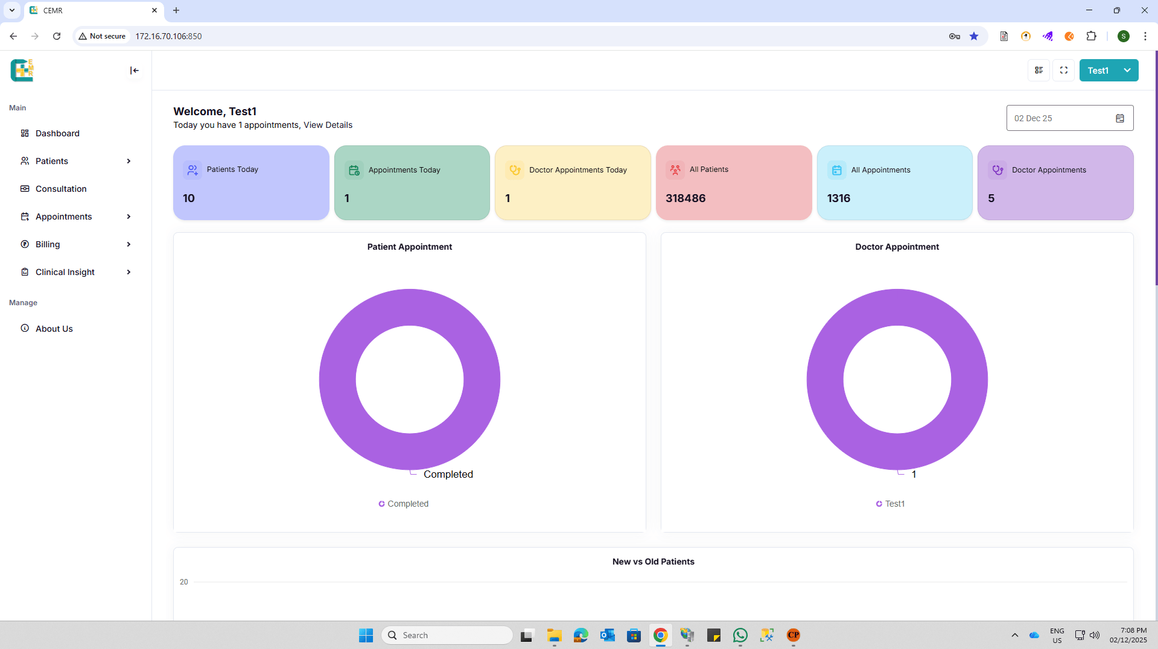Image resolution: width=1158 pixels, height=649 pixels.
Task: Click the Appointments calendar icon in sidebar
Action: click(x=25, y=217)
